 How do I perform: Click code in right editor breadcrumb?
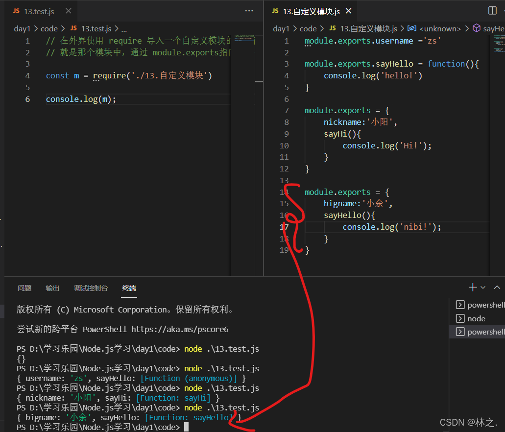(x=308, y=29)
